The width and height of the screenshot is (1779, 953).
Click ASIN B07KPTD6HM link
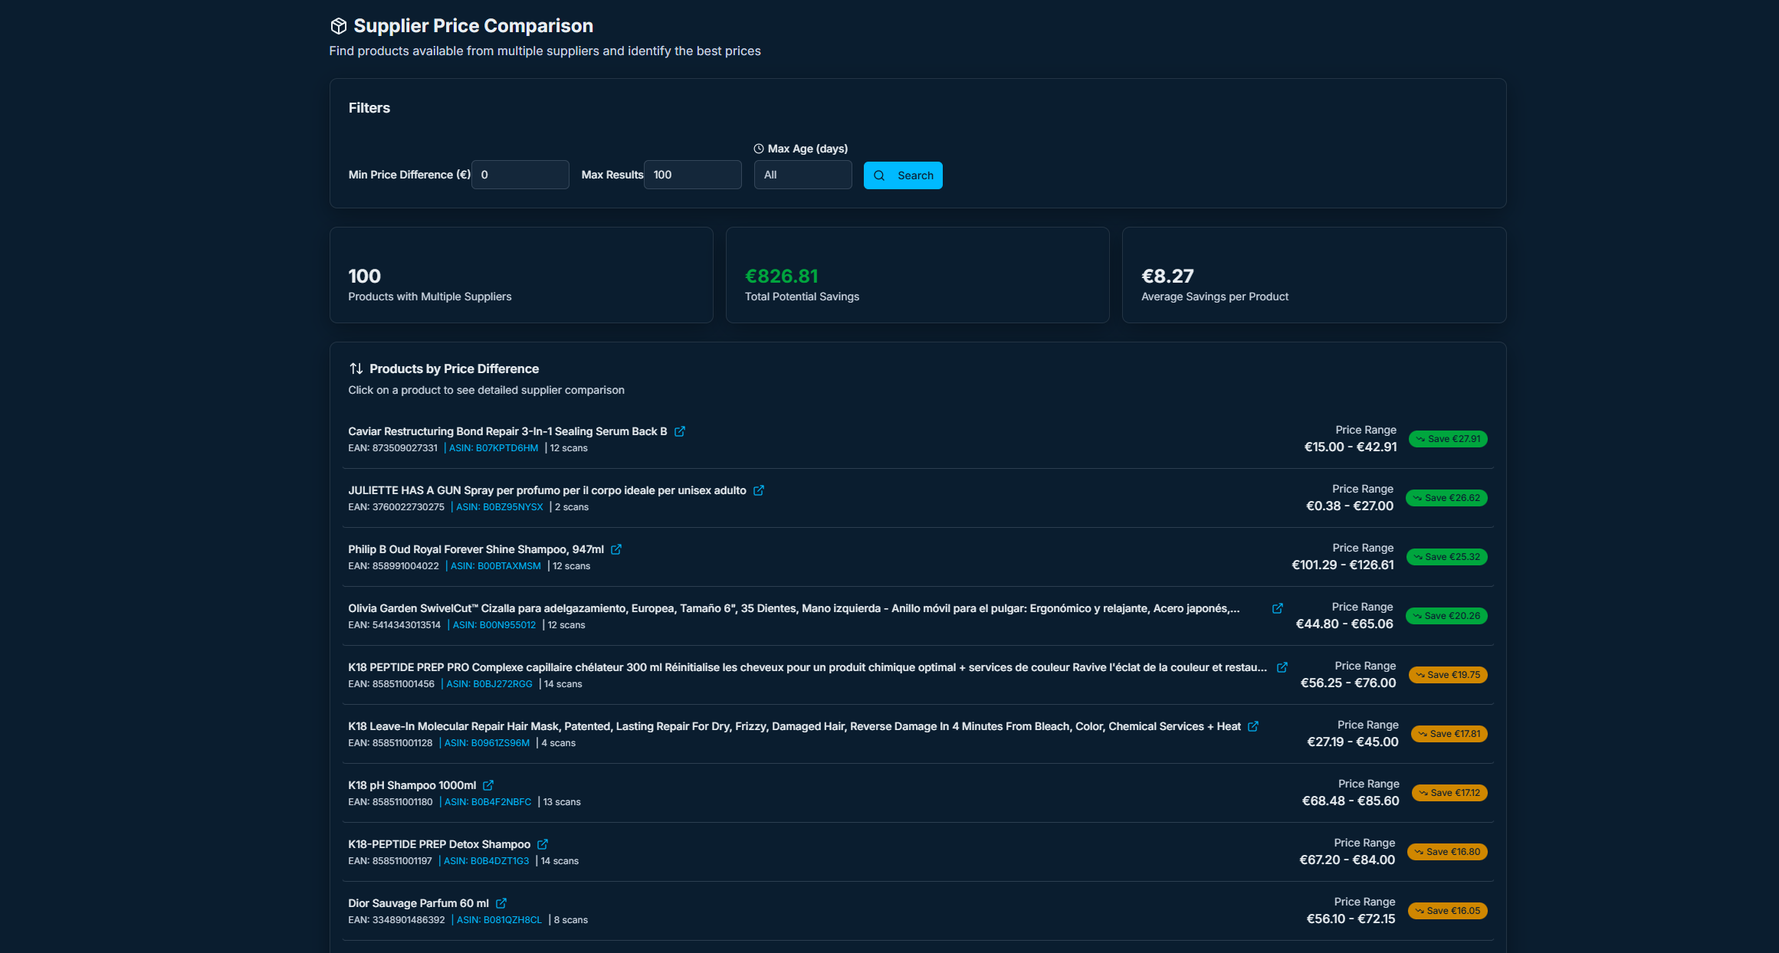click(x=493, y=448)
